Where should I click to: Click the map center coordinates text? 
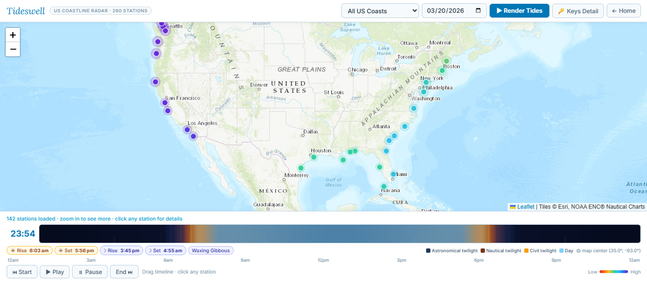pyautogui.click(x=608, y=251)
